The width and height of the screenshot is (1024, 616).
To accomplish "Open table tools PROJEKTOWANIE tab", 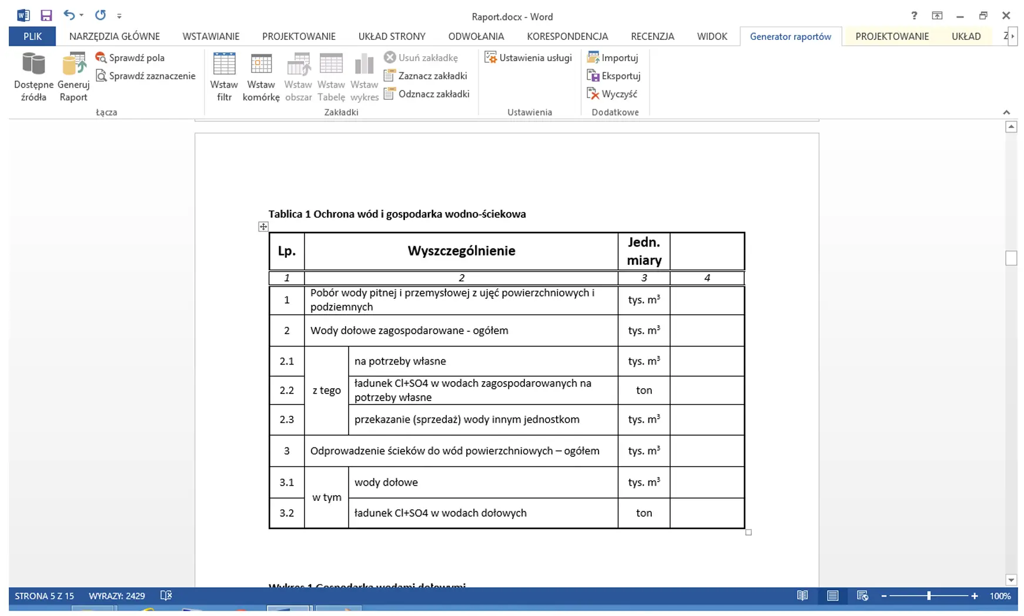I will [x=892, y=36].
